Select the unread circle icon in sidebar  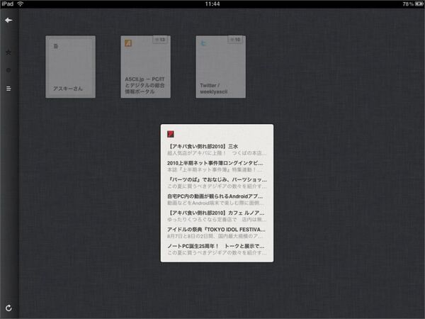[x=8, y=70]
